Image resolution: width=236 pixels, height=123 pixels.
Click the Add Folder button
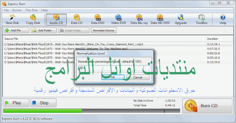[44, 30]
